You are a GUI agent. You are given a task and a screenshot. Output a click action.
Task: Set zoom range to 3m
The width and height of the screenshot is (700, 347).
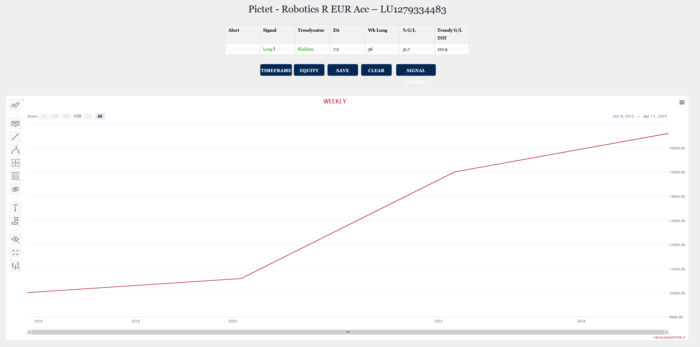pos(55,116)
